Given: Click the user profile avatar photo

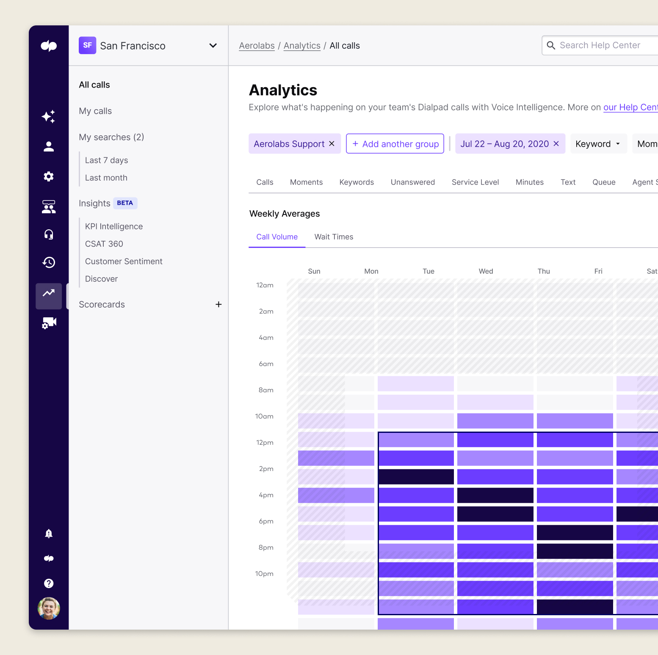Looking at the screenshot, I should [x=49, y=608].
